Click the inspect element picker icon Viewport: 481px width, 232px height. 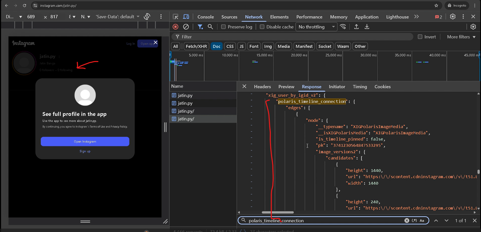(175, 17)
